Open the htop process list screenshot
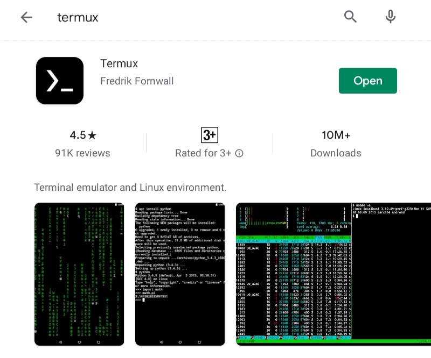The height and width of the screenshot is (358, 431). (x=333, y=274)
